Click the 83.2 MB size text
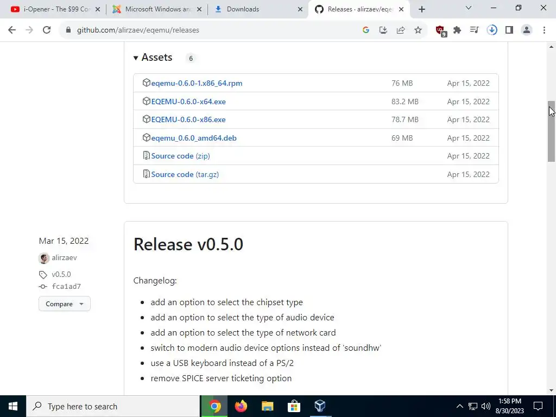The width and height of the screenshot is (556, 417). pyautogui.click(x=405, y=102)
